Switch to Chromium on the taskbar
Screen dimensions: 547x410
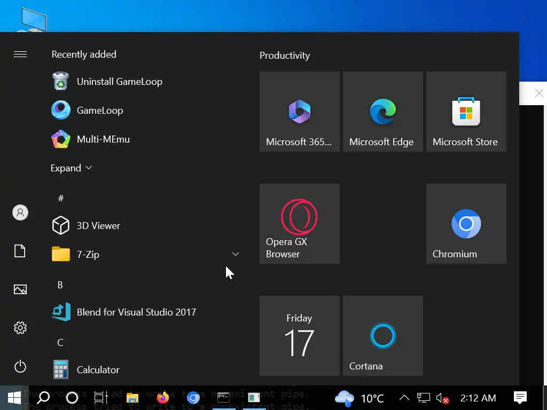click(x=193, y=398)
